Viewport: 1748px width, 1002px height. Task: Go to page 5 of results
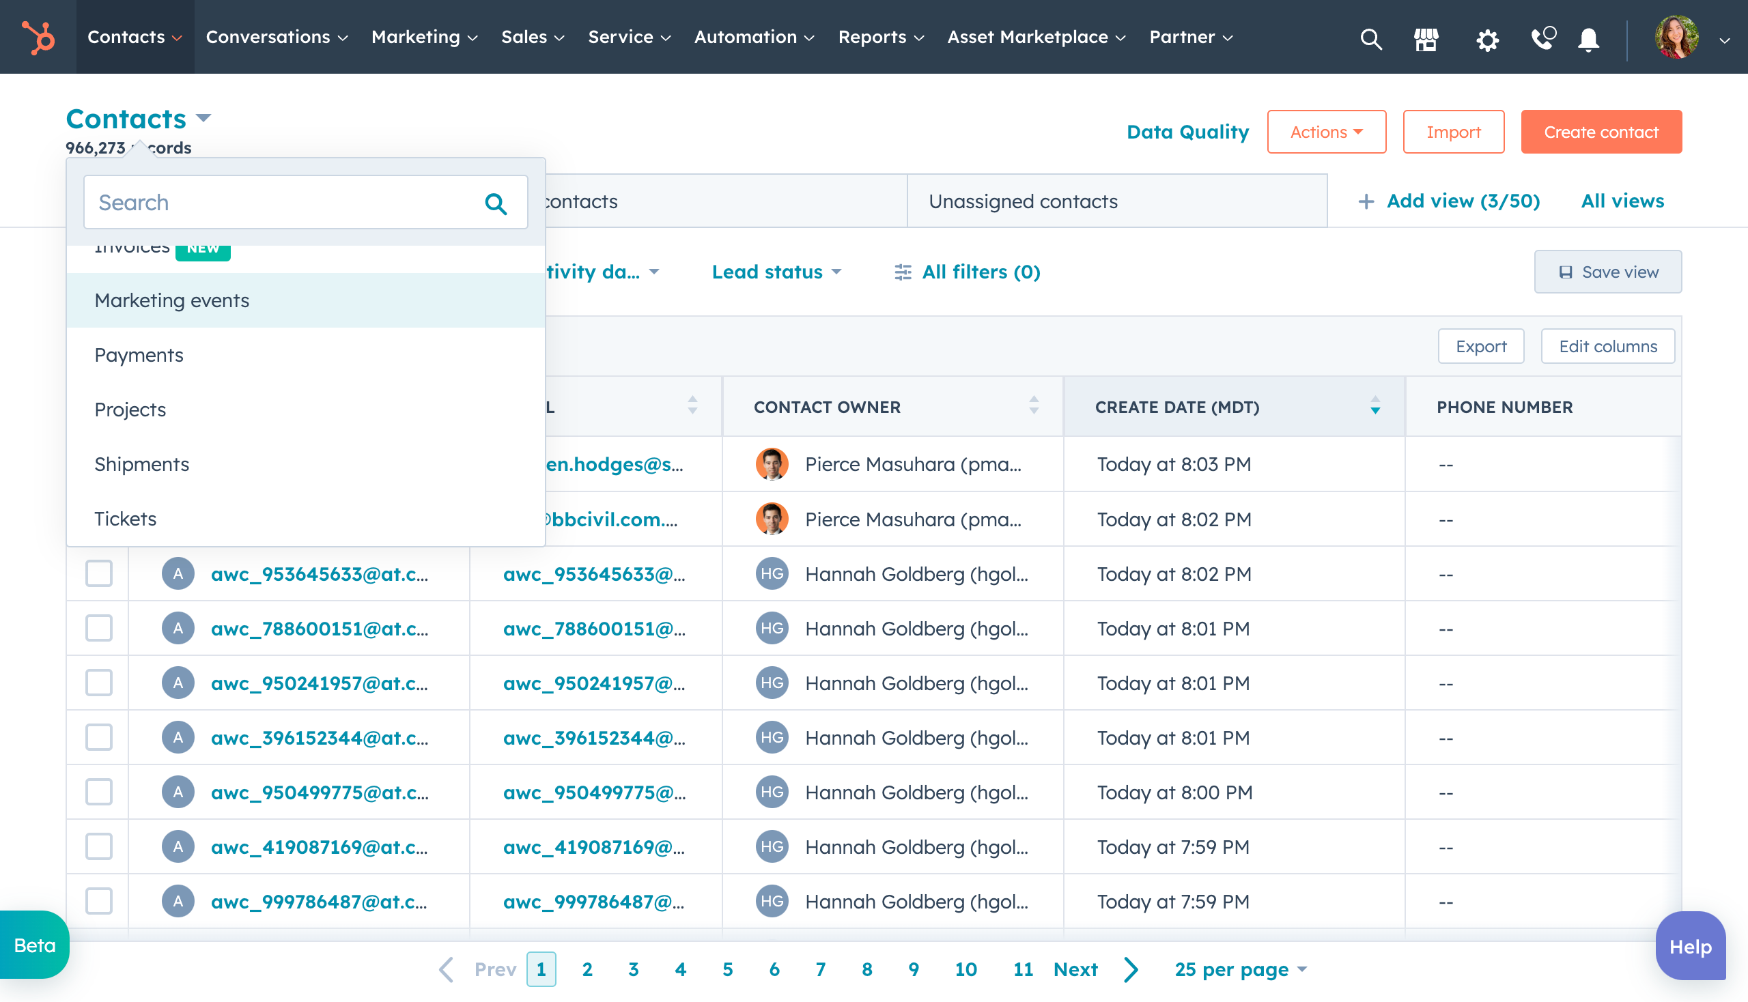[727, 969]
